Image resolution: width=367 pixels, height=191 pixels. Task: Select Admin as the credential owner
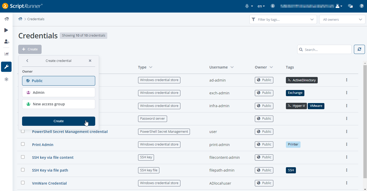59,92
